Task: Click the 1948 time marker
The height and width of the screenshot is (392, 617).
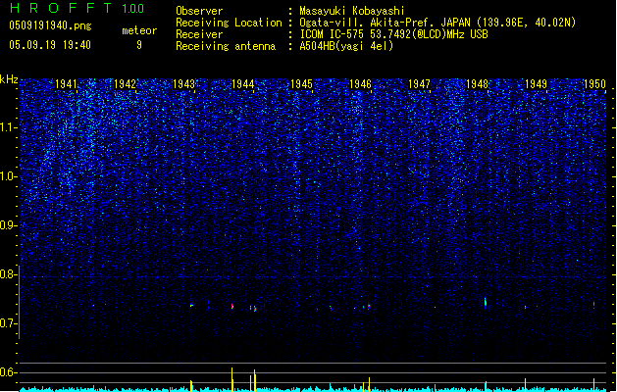Action: [x=477, y=84]
